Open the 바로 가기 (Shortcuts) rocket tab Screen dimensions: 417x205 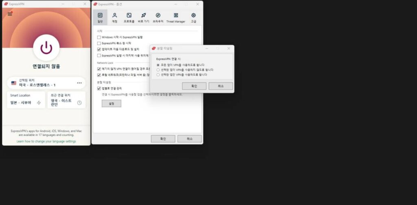click(143, 17)
